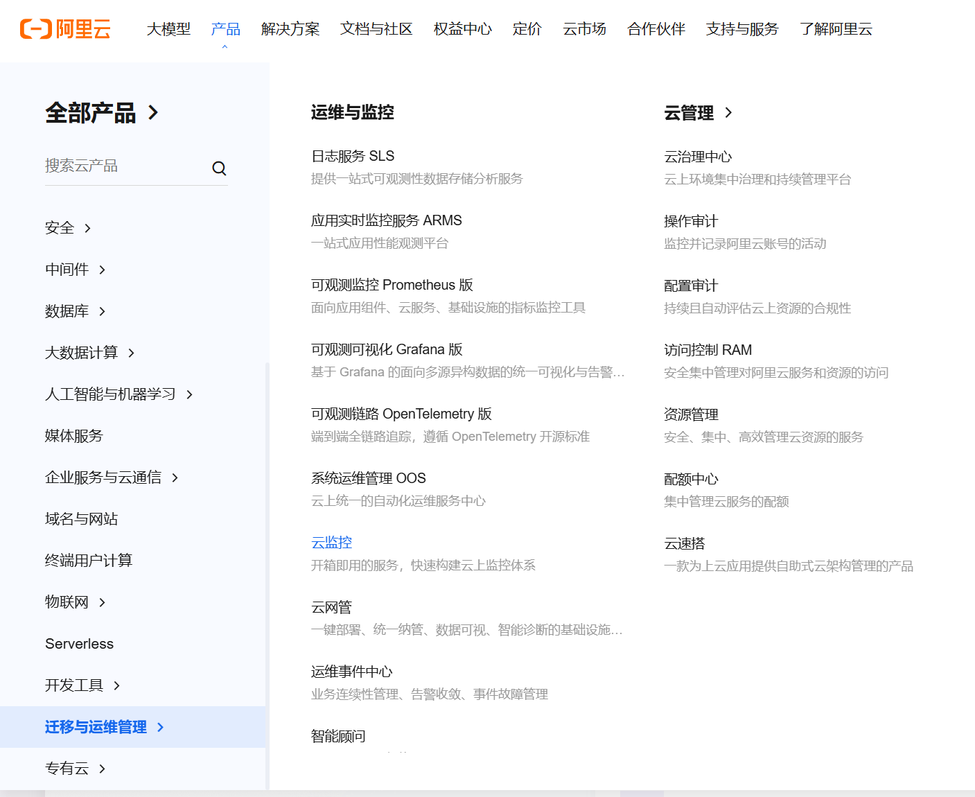The width and height of the screenshot is (975, 797).
Task: Click the search magnifier icon
Action: point(219,168)
